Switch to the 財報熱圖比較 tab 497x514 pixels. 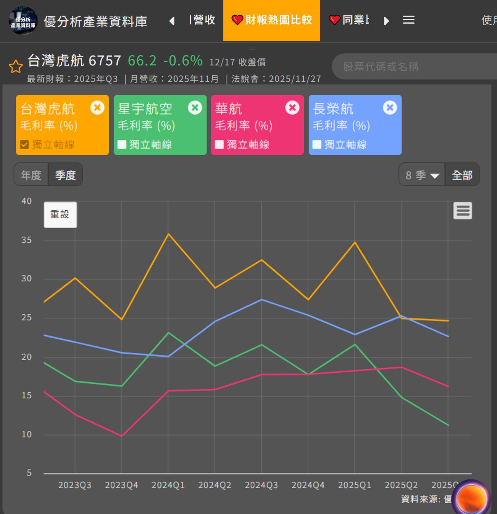[x=272, y=20]
